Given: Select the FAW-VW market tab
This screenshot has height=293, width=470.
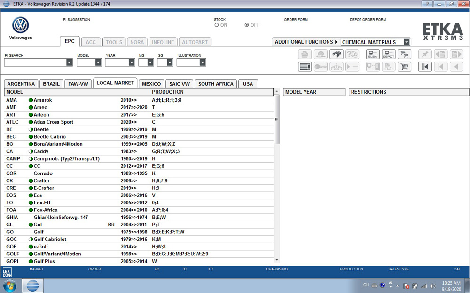Looking at the screenshot, I should pos(78,84).
